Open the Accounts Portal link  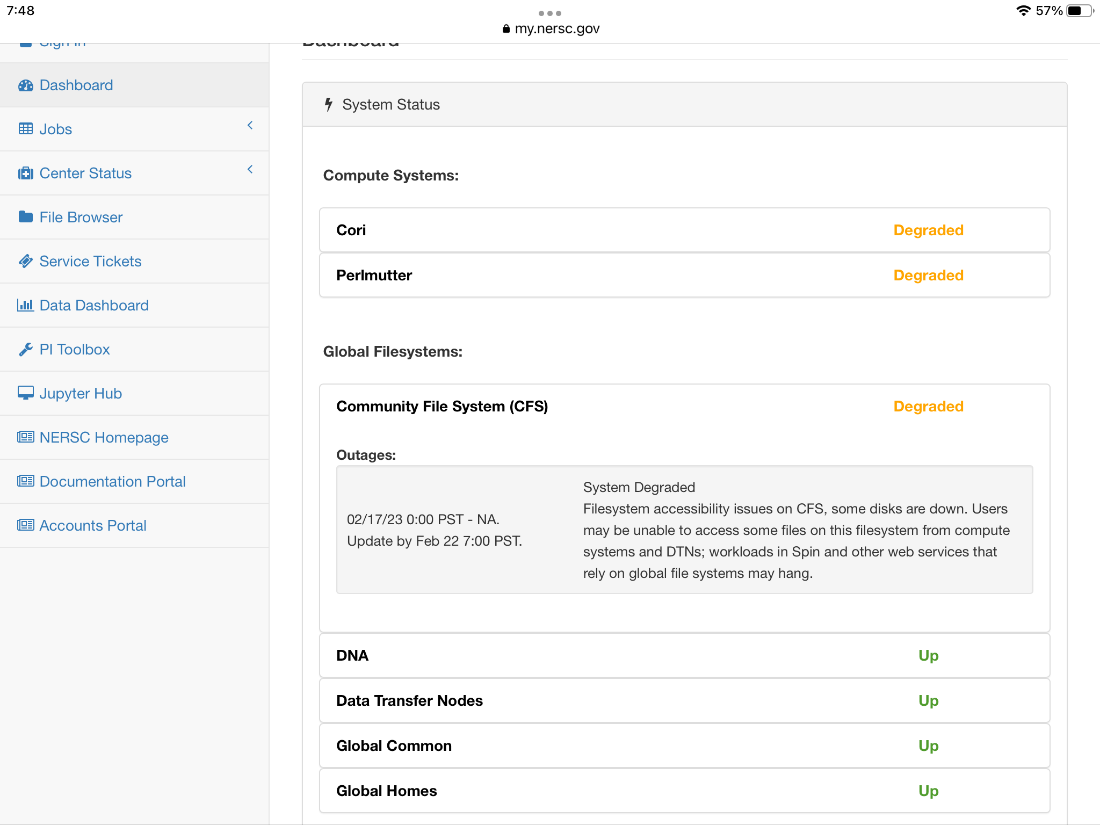tap(92, 526)
